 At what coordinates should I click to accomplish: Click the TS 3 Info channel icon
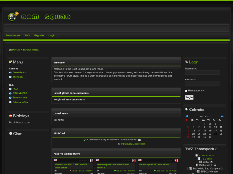pyautogui.click(x=199, y=159)
